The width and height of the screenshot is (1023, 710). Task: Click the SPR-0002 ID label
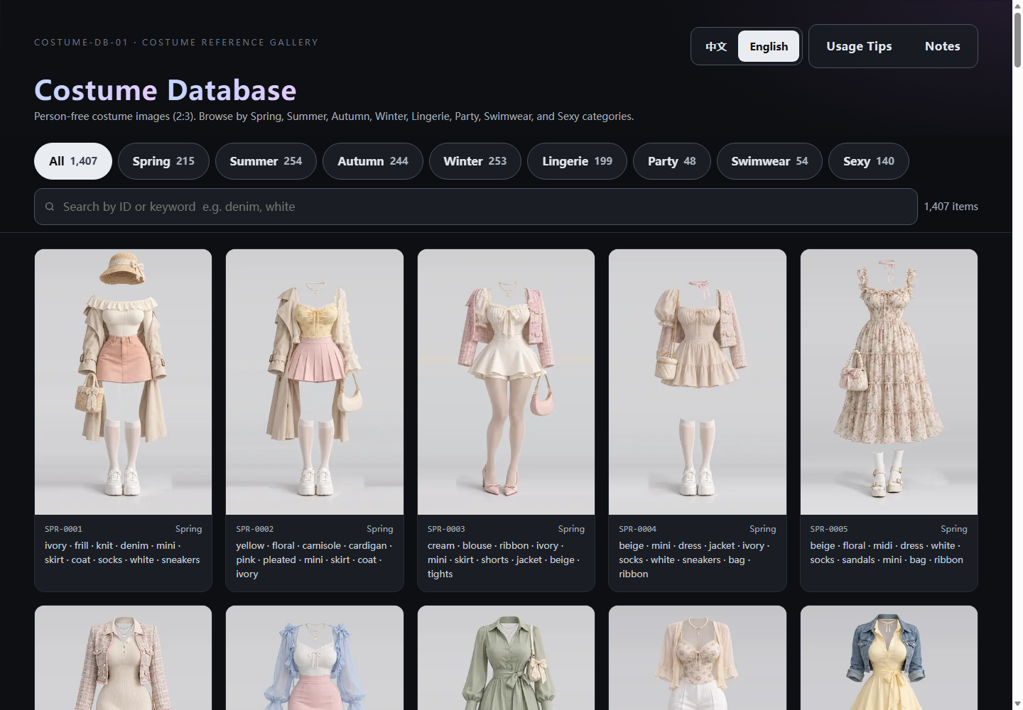254,529
